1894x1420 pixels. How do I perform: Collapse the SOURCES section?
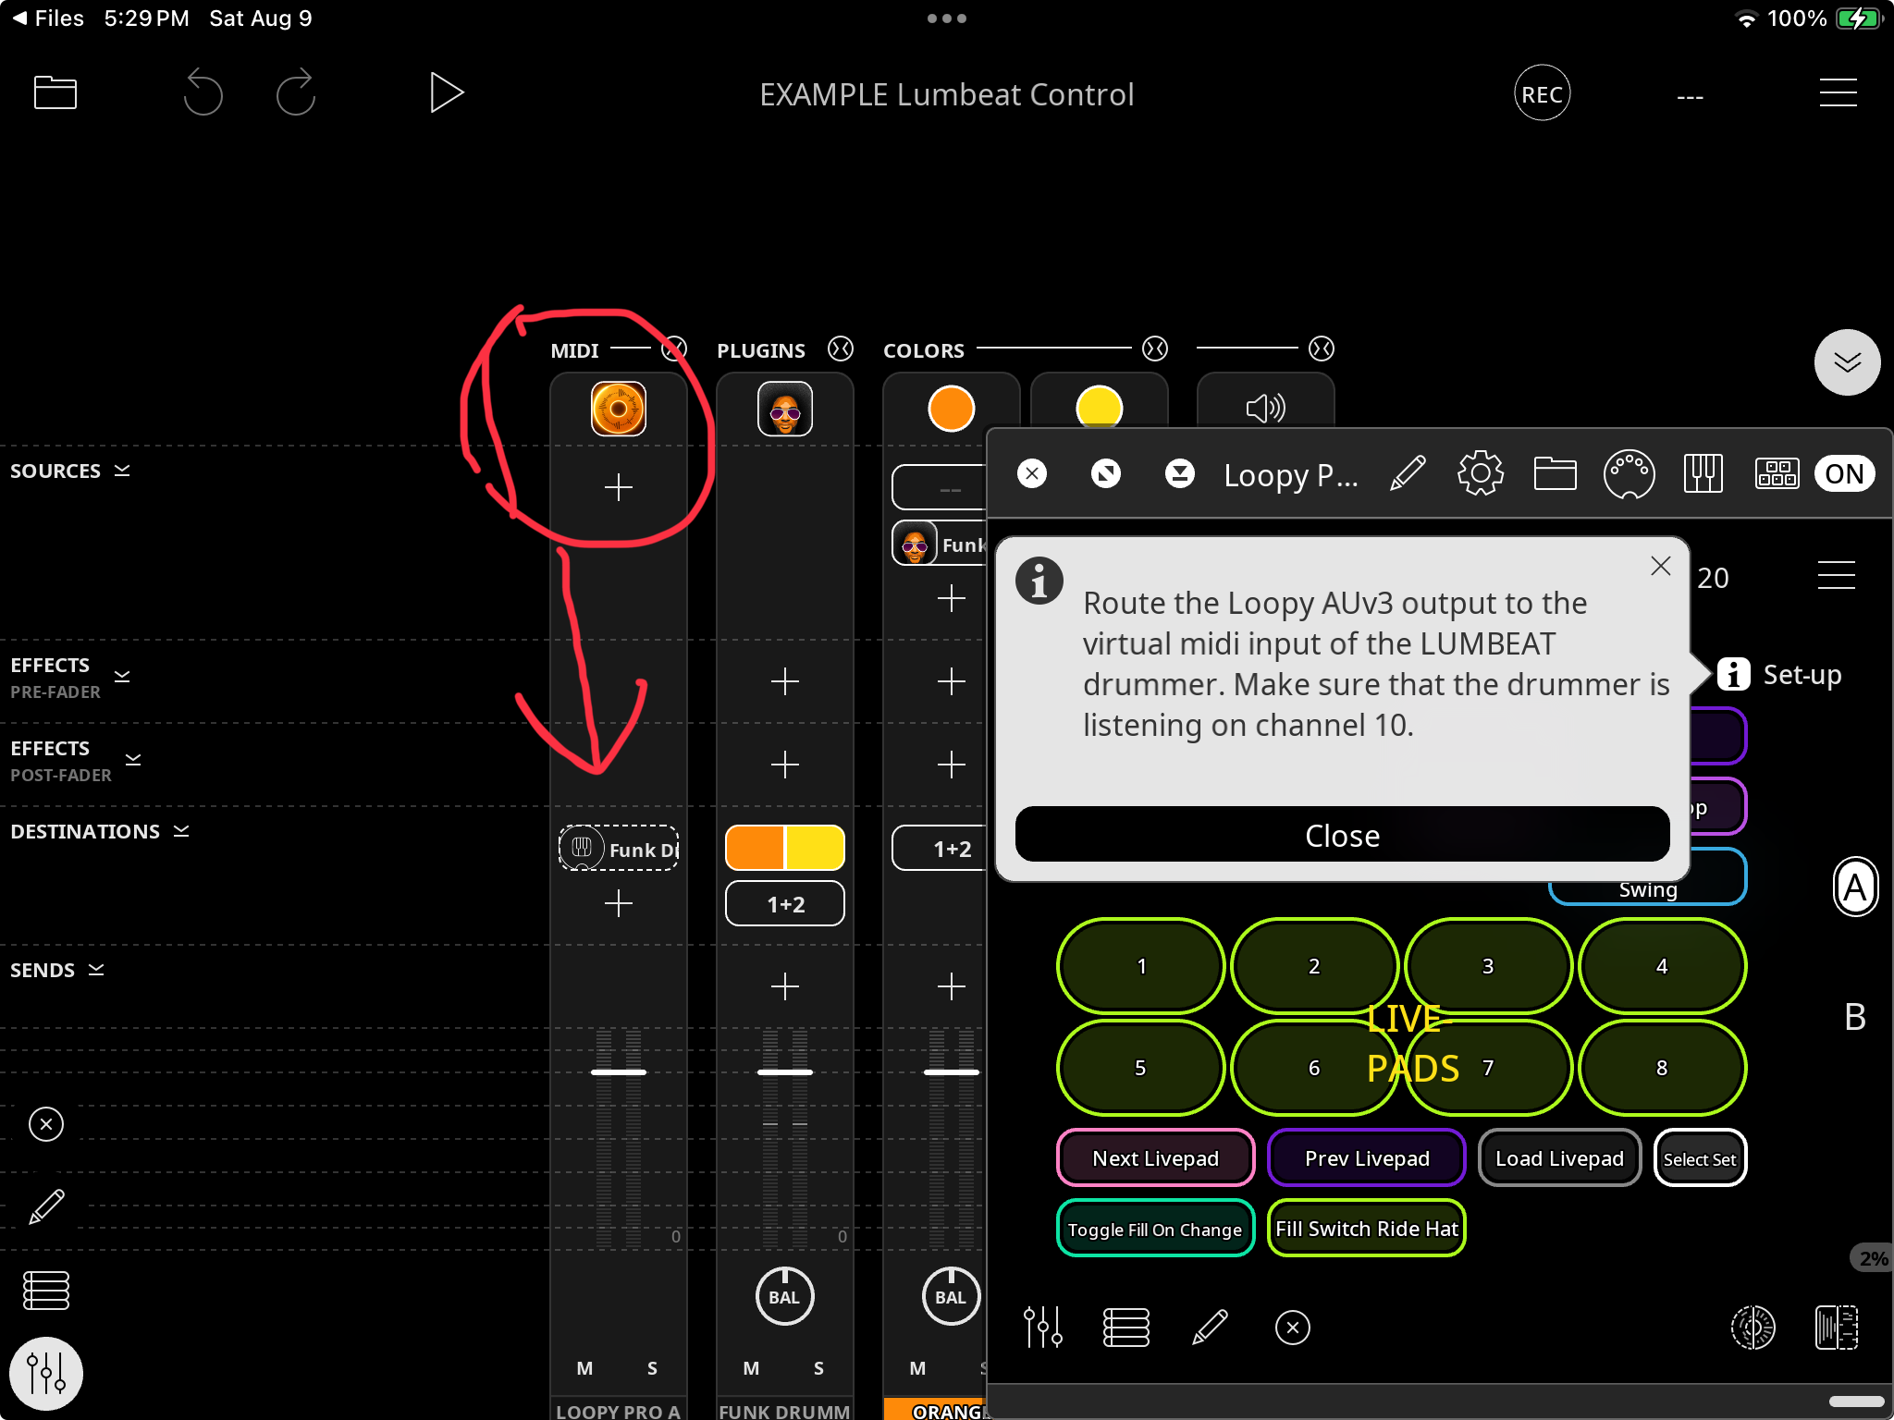[122, 471]
